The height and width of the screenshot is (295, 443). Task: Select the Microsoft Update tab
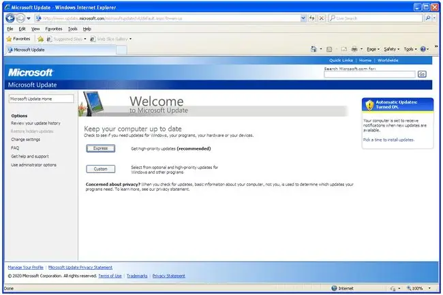pyautogui.click(x=61, y=50)
